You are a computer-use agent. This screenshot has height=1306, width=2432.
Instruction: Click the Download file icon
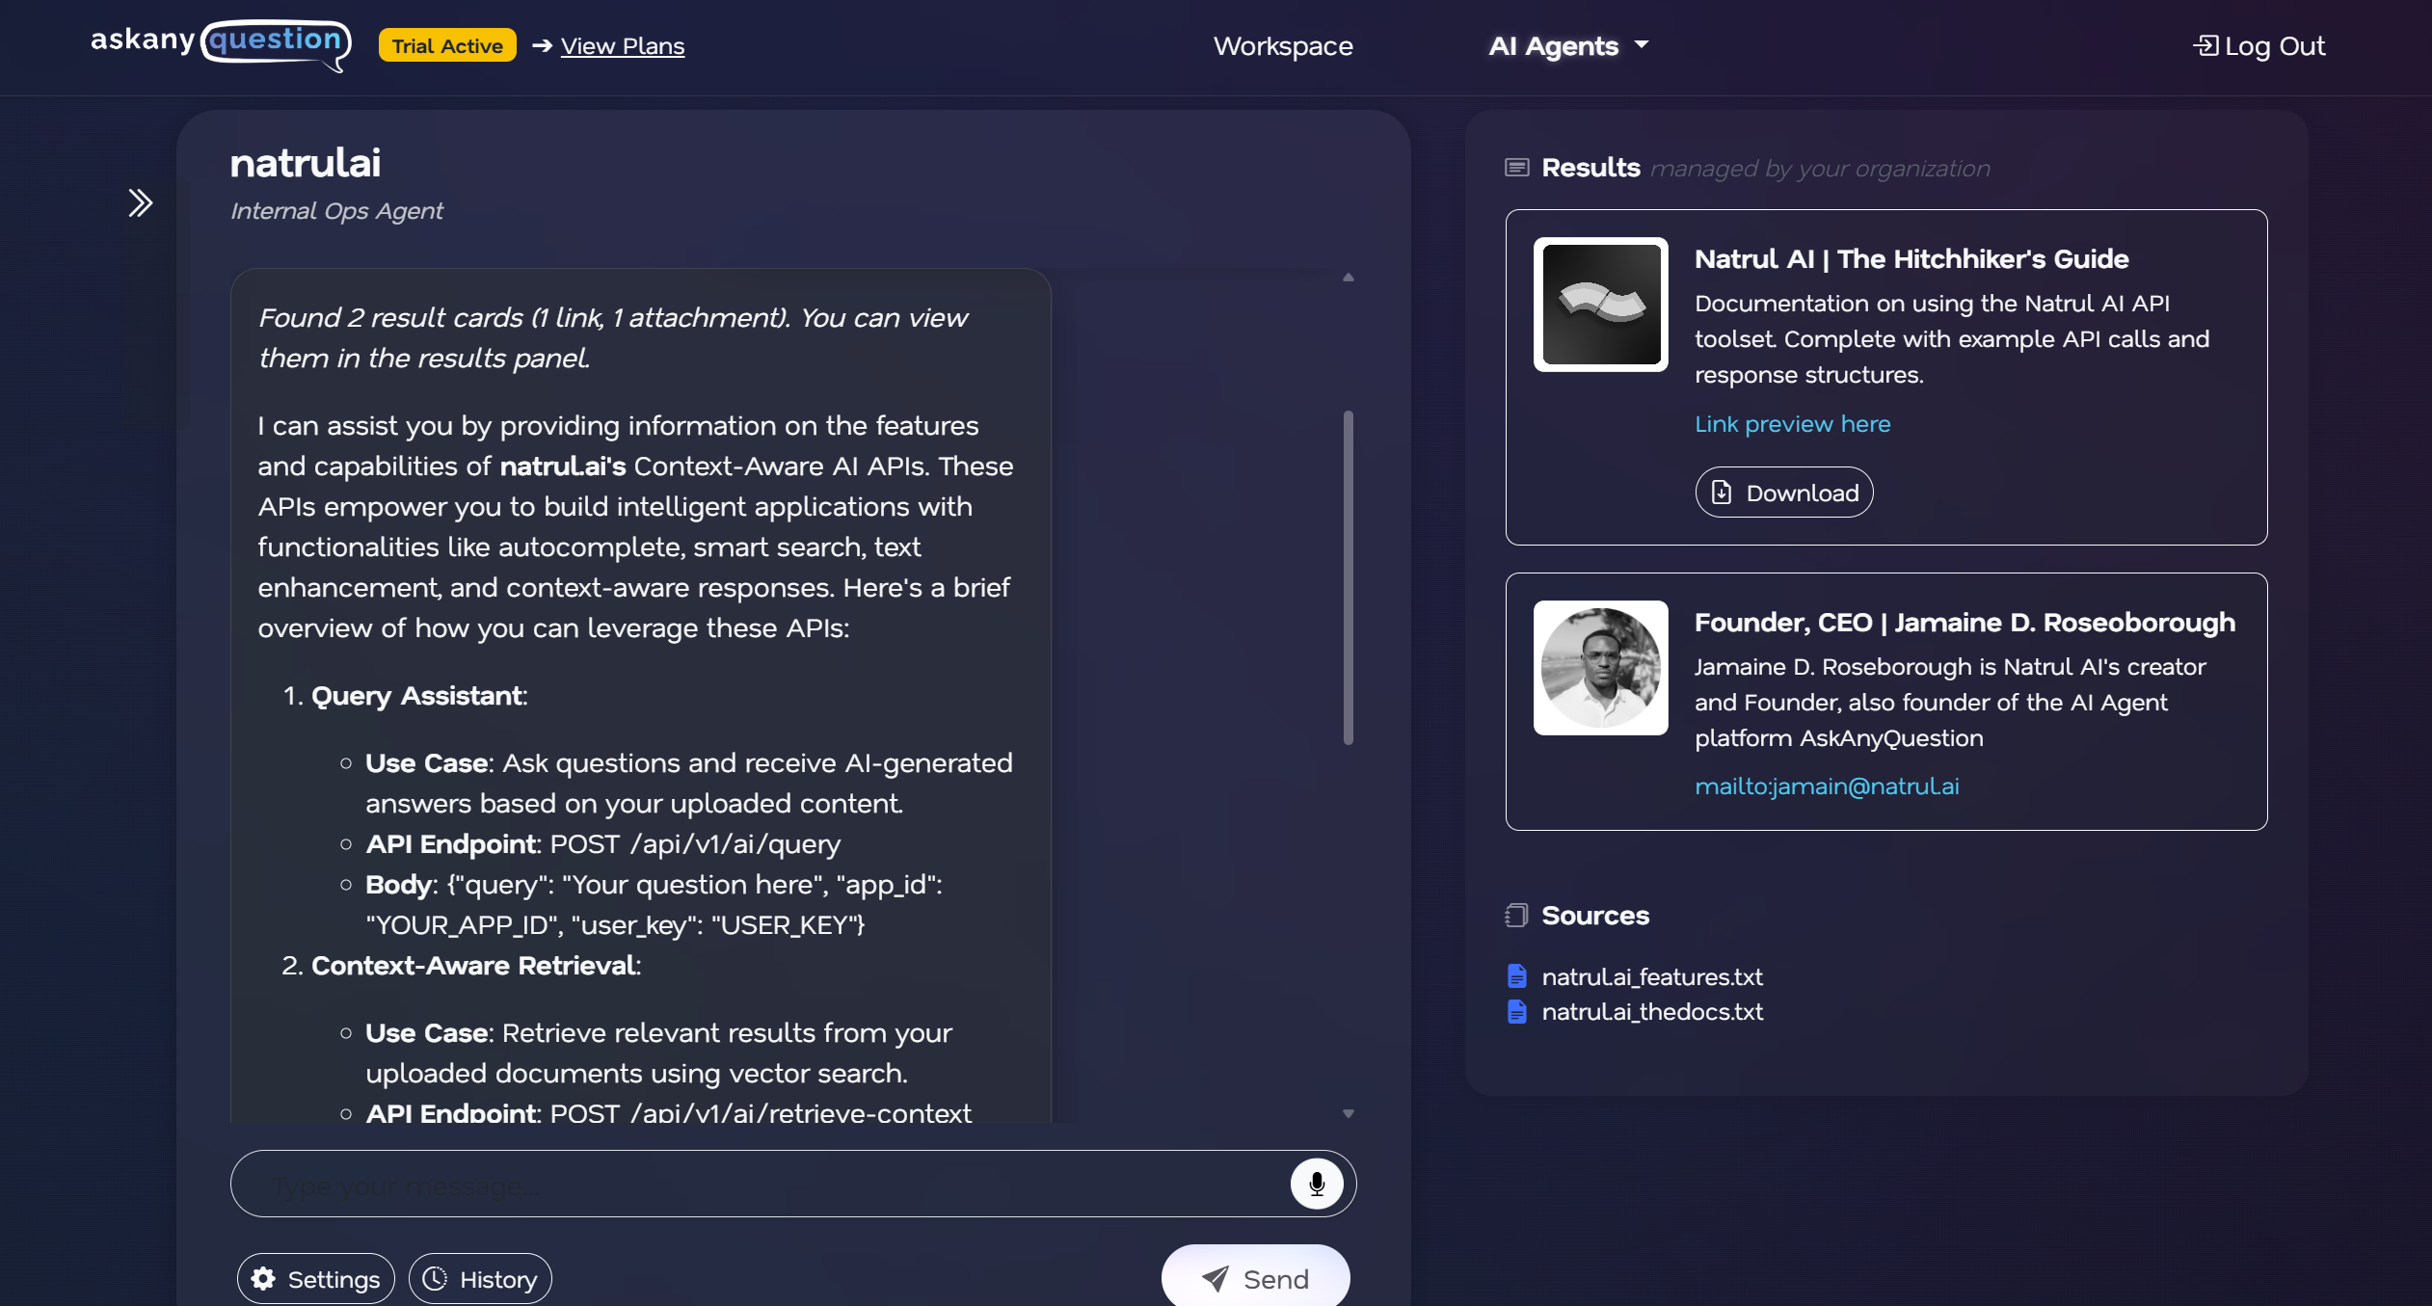tap(1722, 493)
